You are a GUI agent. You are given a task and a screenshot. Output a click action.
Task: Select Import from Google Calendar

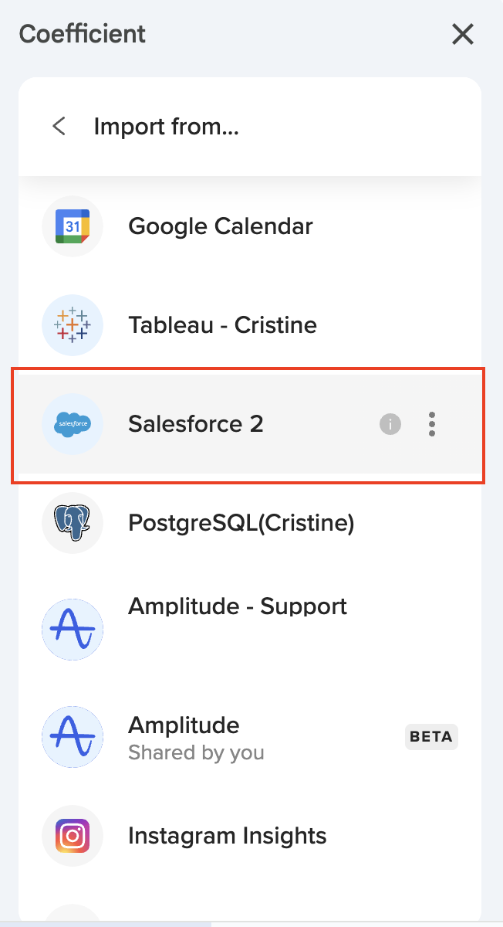click(220, 226)
